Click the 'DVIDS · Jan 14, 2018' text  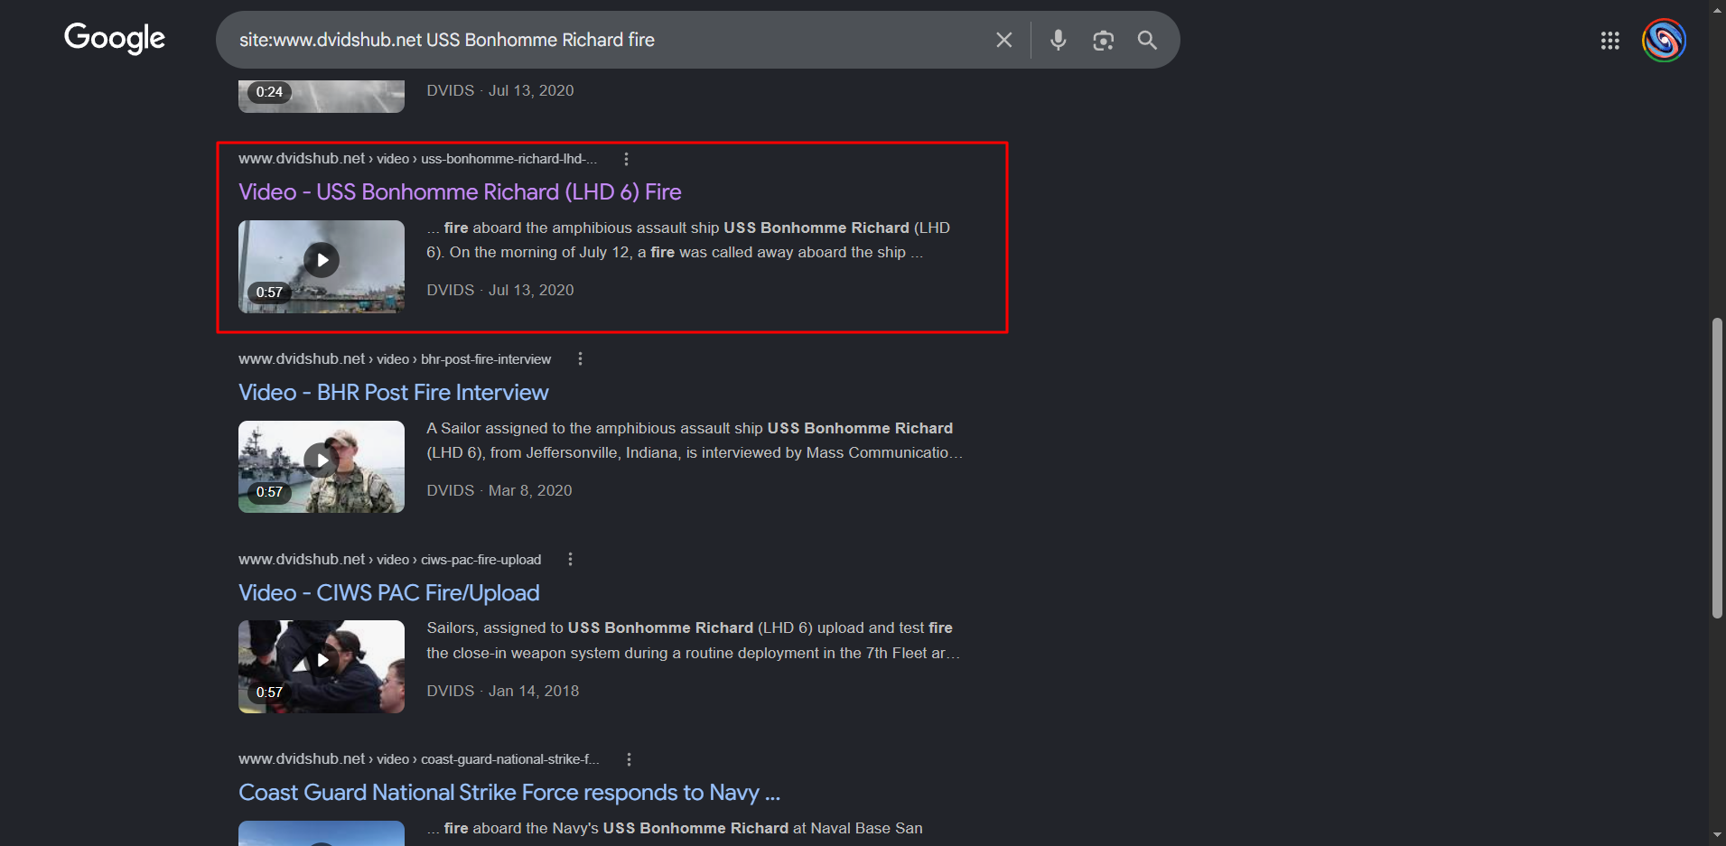pyautogui.click(x=503, y=692)
